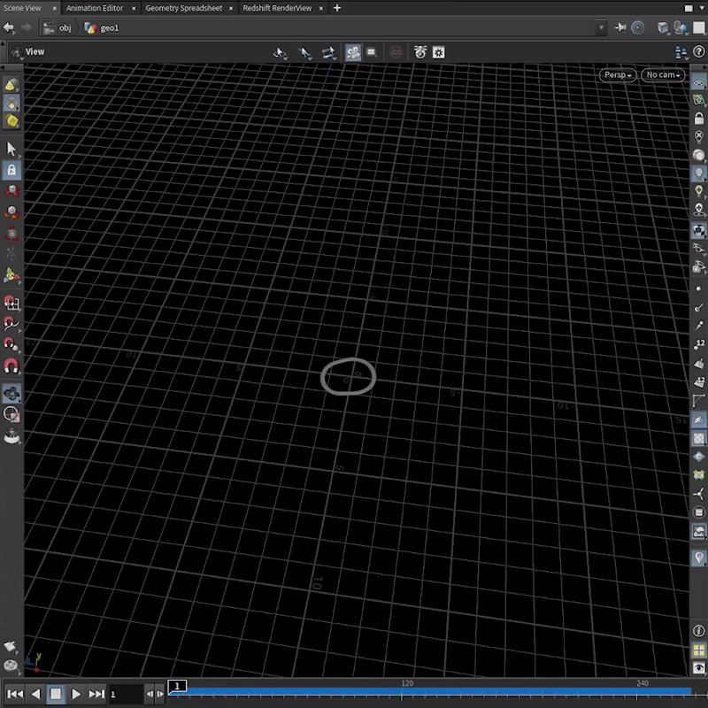Image resolution: width=708 pixels, height=708 pixels.
Task: Toggle display of primitive numbers
Action: (x=699, y=382)
